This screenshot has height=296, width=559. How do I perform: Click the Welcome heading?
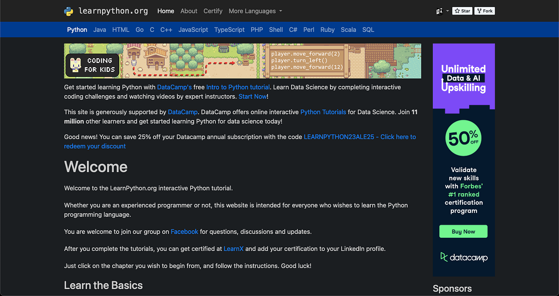96,166
